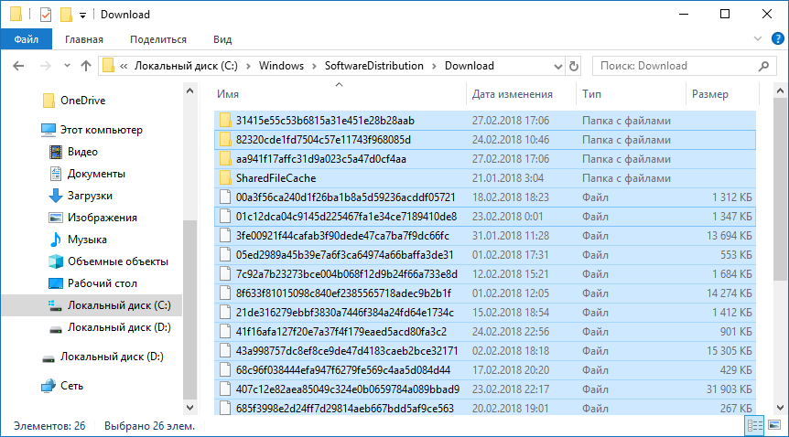Click the Windows breadcrumb in address bar
Image resolution: width=789 pixels, height=437 pixels.
281,66
